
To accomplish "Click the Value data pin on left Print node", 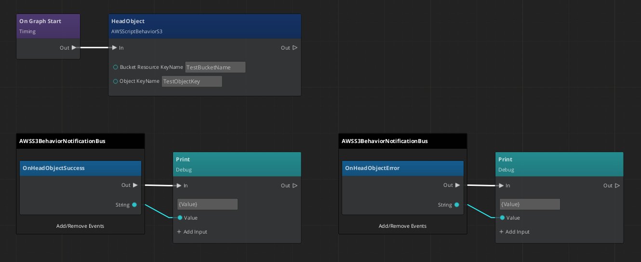I will click(180, 218).
